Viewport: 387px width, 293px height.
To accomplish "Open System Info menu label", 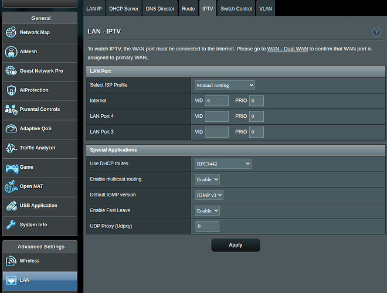I will pyautogui.click(x=33, y=224).
